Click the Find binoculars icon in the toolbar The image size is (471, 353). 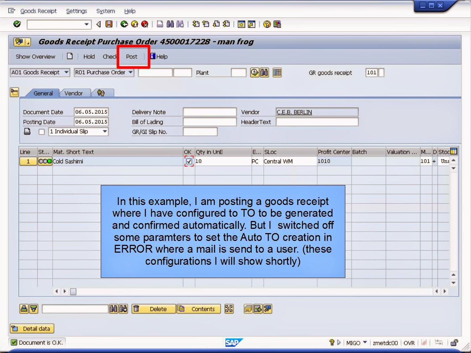point(171,24)
